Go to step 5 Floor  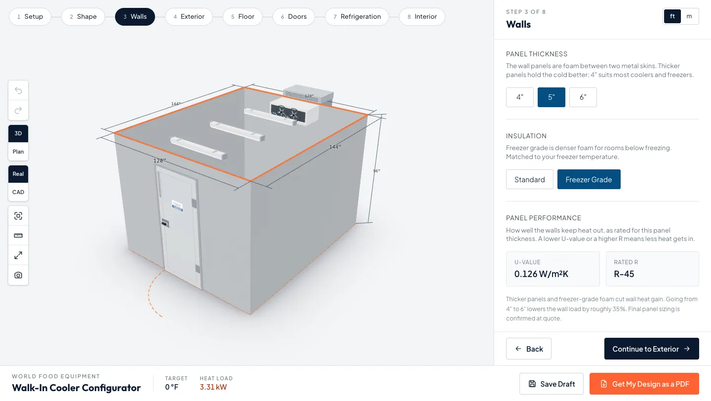point(242,16)
